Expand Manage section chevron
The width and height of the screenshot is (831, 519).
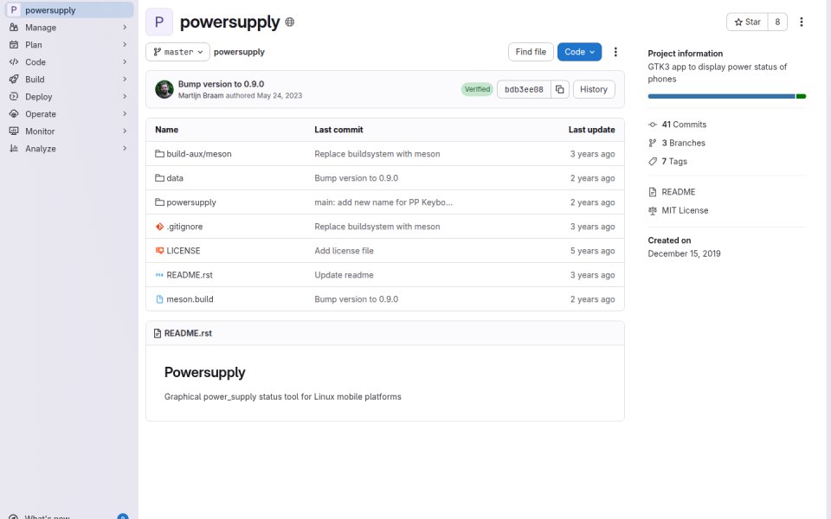tap(125, 28)
